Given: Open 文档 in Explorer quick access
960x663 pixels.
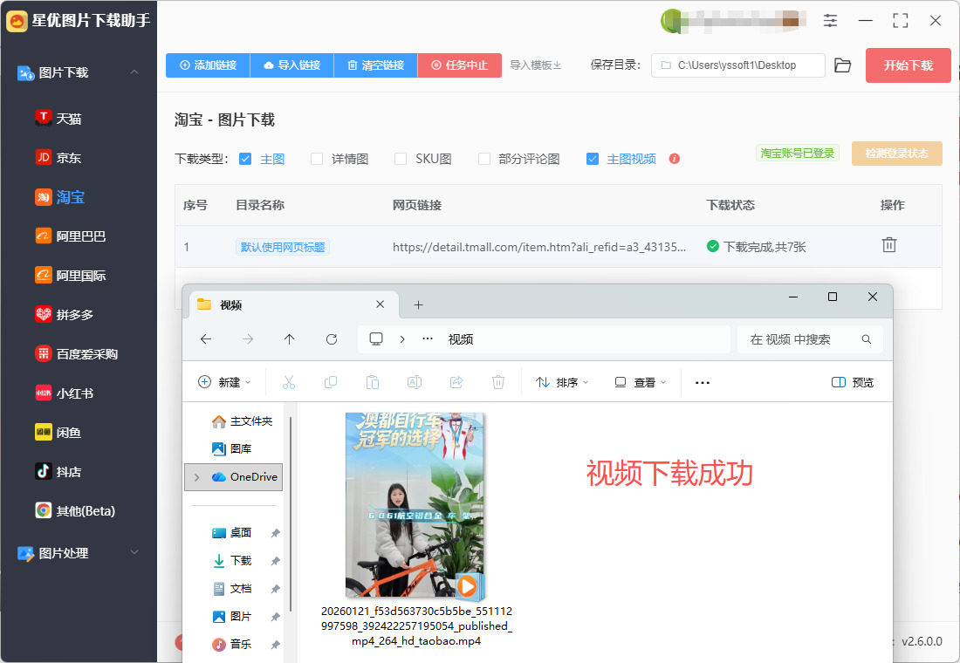Looking at the screenshot, I should (232, 589).
